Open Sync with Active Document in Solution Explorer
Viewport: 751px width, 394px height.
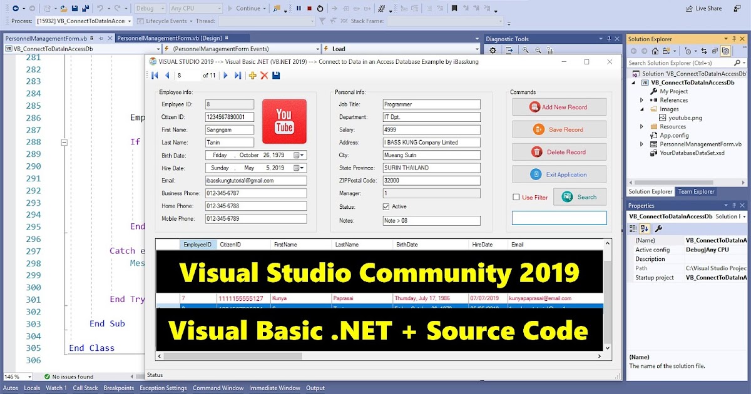pyautogui.click(x=705, y=51)
